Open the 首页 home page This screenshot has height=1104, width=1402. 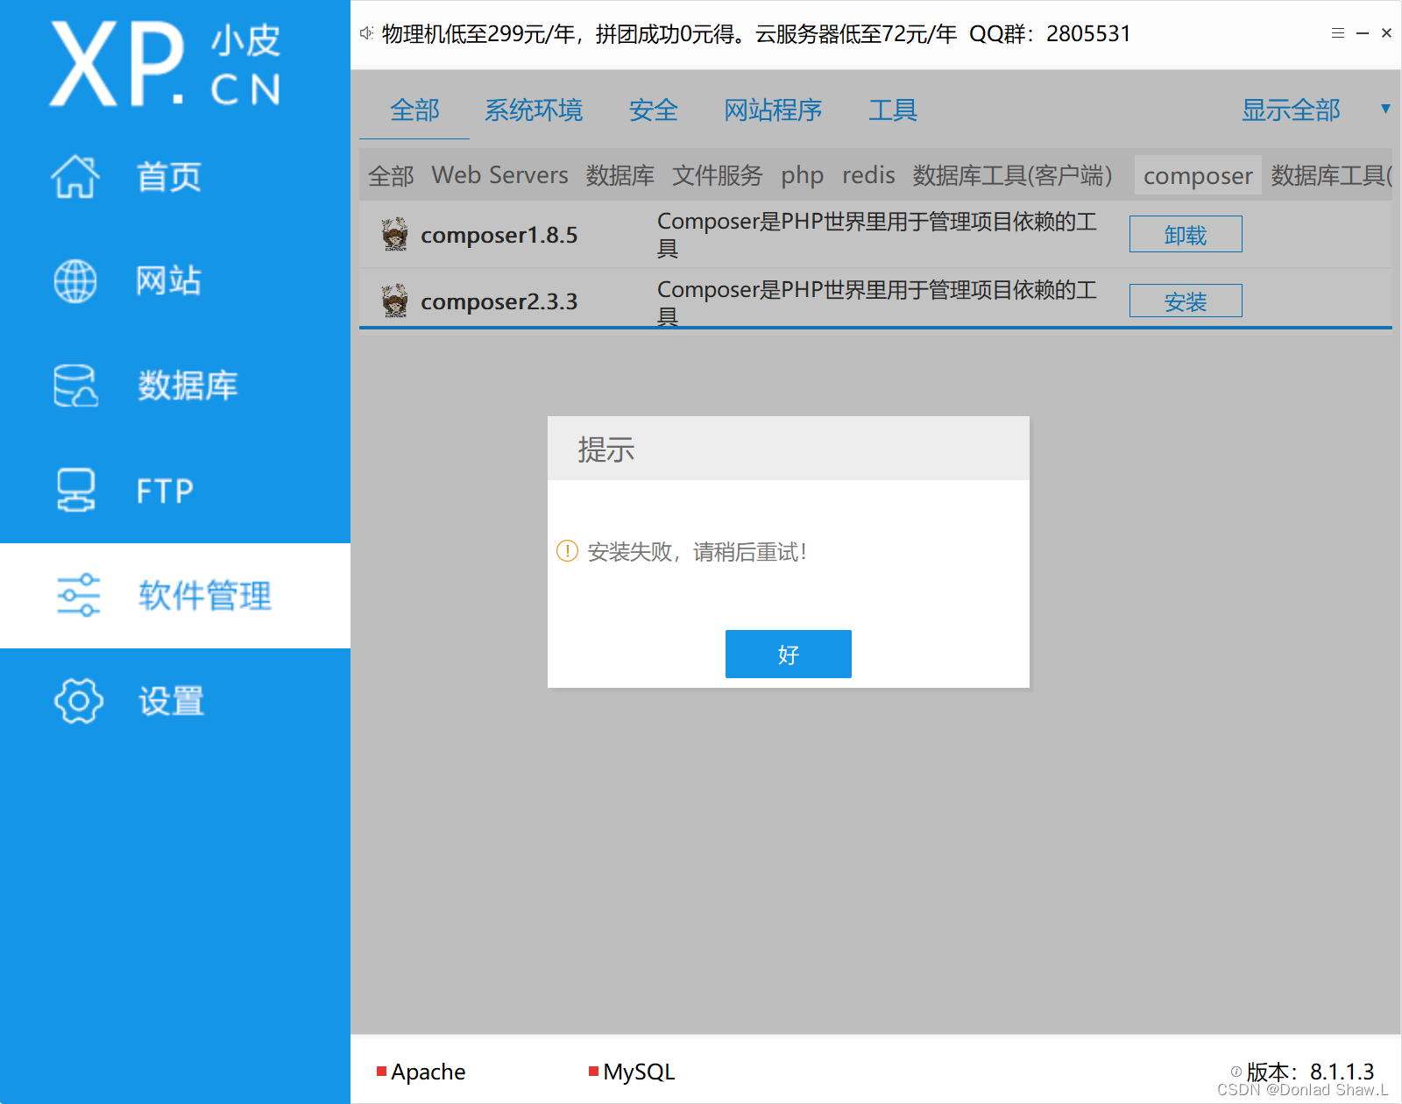tap(169, 177)
